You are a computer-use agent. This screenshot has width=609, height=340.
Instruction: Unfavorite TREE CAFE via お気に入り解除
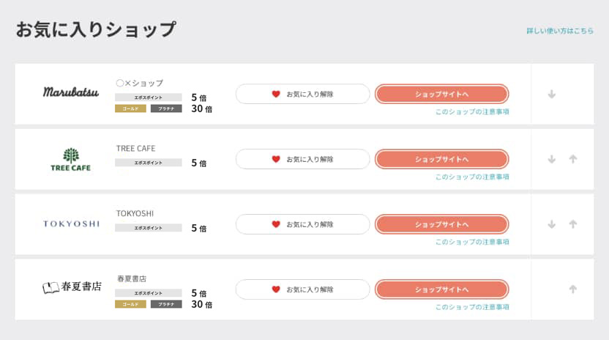click(x=302, y=159)
